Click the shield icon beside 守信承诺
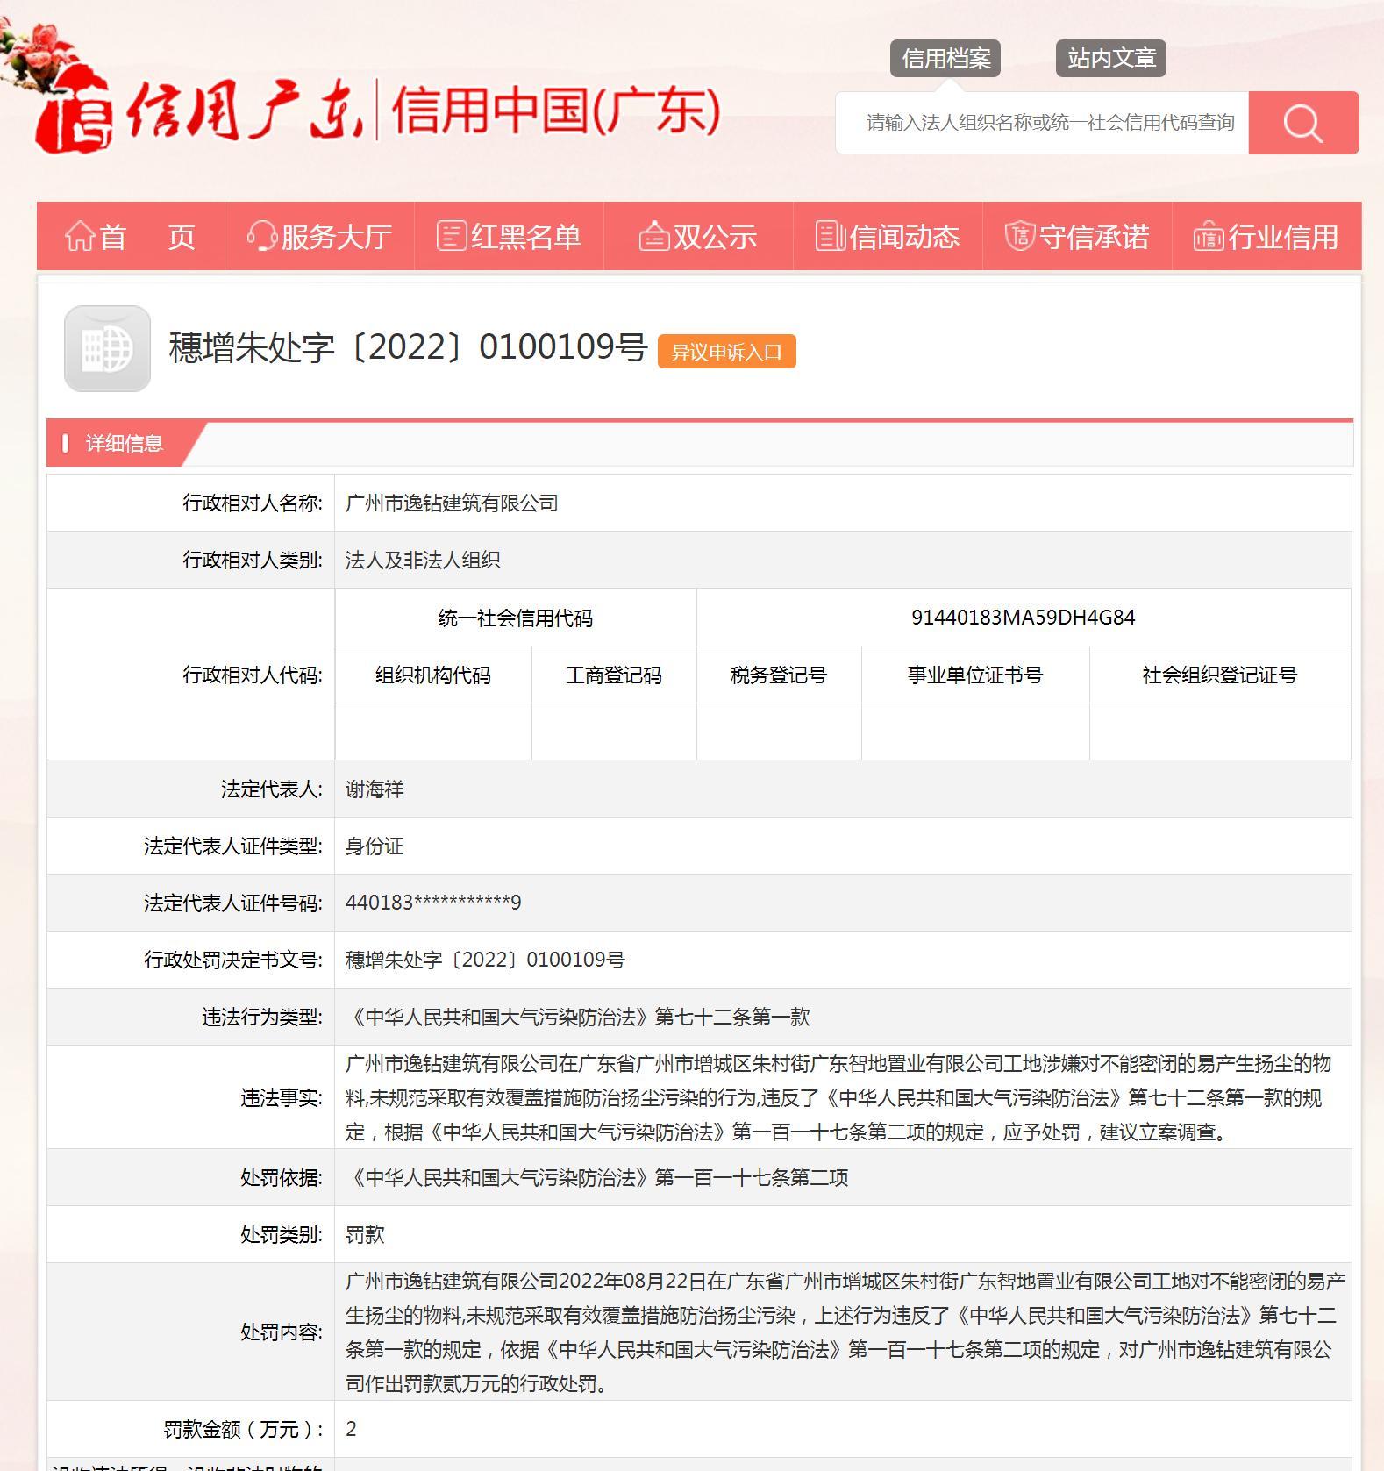Screen dimensions: 1384x1471 click(1019, 236)
